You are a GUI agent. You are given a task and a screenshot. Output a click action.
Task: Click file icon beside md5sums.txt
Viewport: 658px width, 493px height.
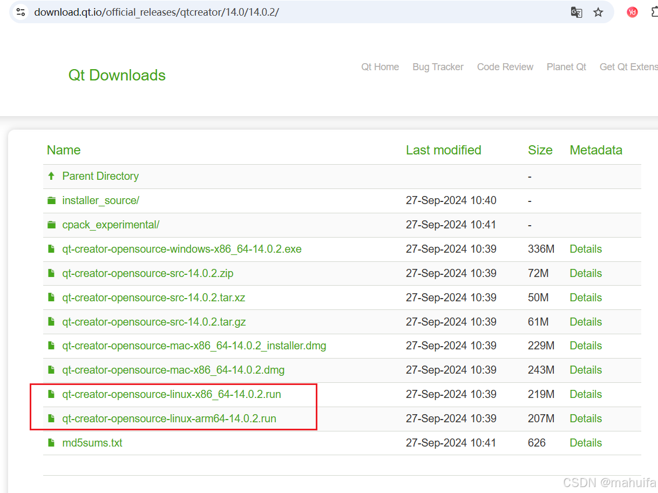coord(51,443)
